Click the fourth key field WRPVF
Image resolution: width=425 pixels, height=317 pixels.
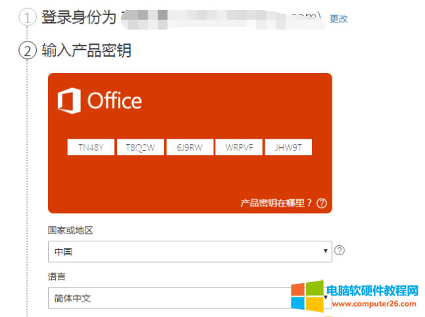[x=239, y=148]
